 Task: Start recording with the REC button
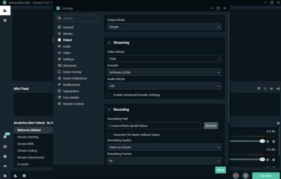[x=236, y=176]
